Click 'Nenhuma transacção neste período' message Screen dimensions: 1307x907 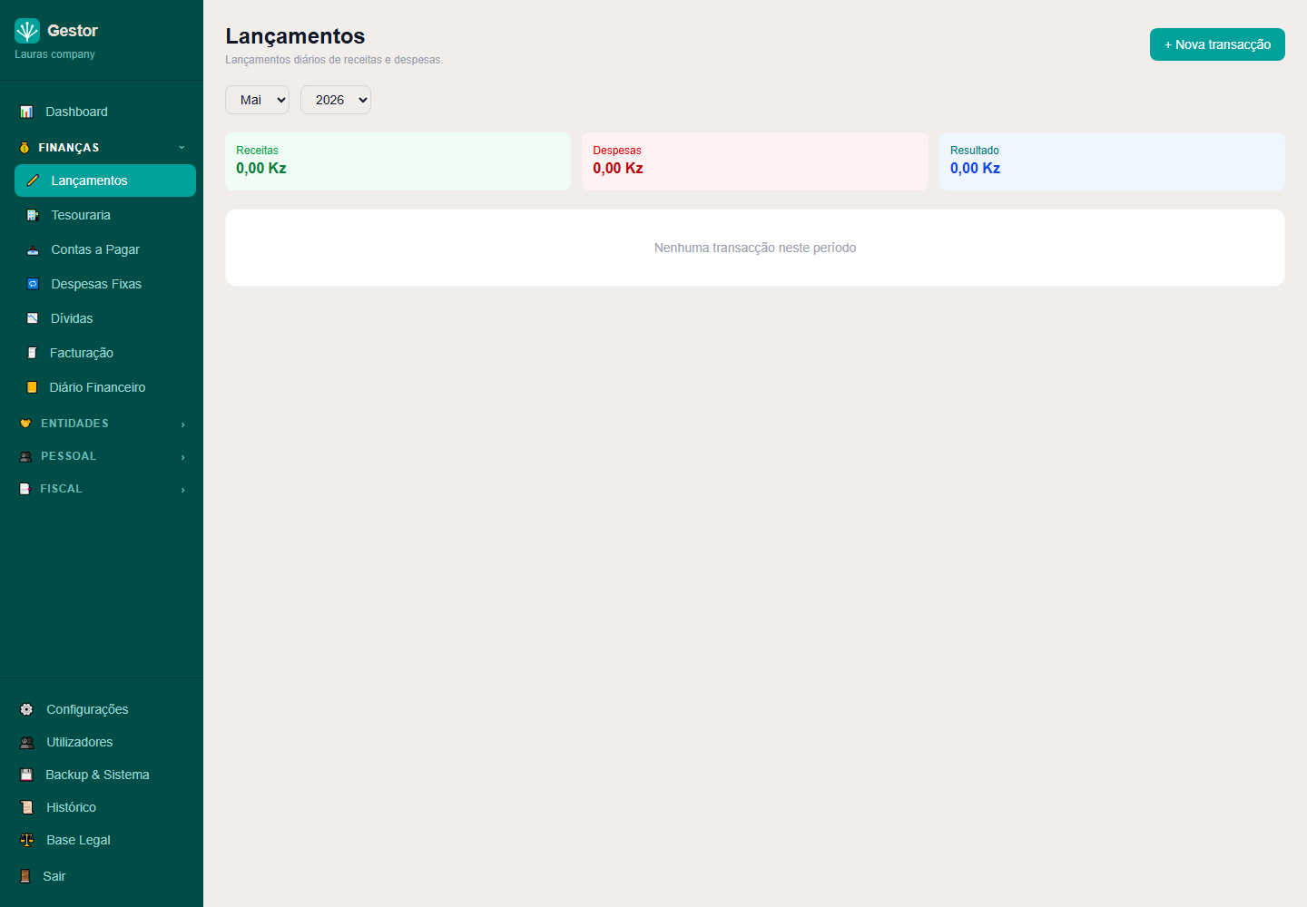point(755,248)
